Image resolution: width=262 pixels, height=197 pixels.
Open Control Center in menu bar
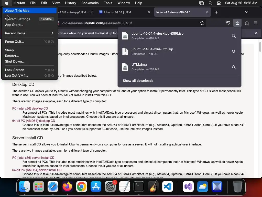[219, 3]
